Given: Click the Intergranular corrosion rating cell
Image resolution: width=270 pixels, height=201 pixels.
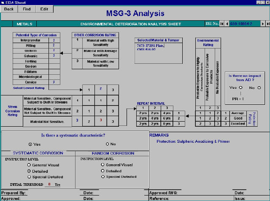Looking at the screenshot, I should 54,40.
